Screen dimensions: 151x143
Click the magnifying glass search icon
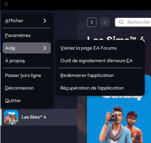[x=121, y=22]
